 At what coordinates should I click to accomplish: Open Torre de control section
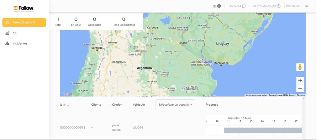coord(24,22)
